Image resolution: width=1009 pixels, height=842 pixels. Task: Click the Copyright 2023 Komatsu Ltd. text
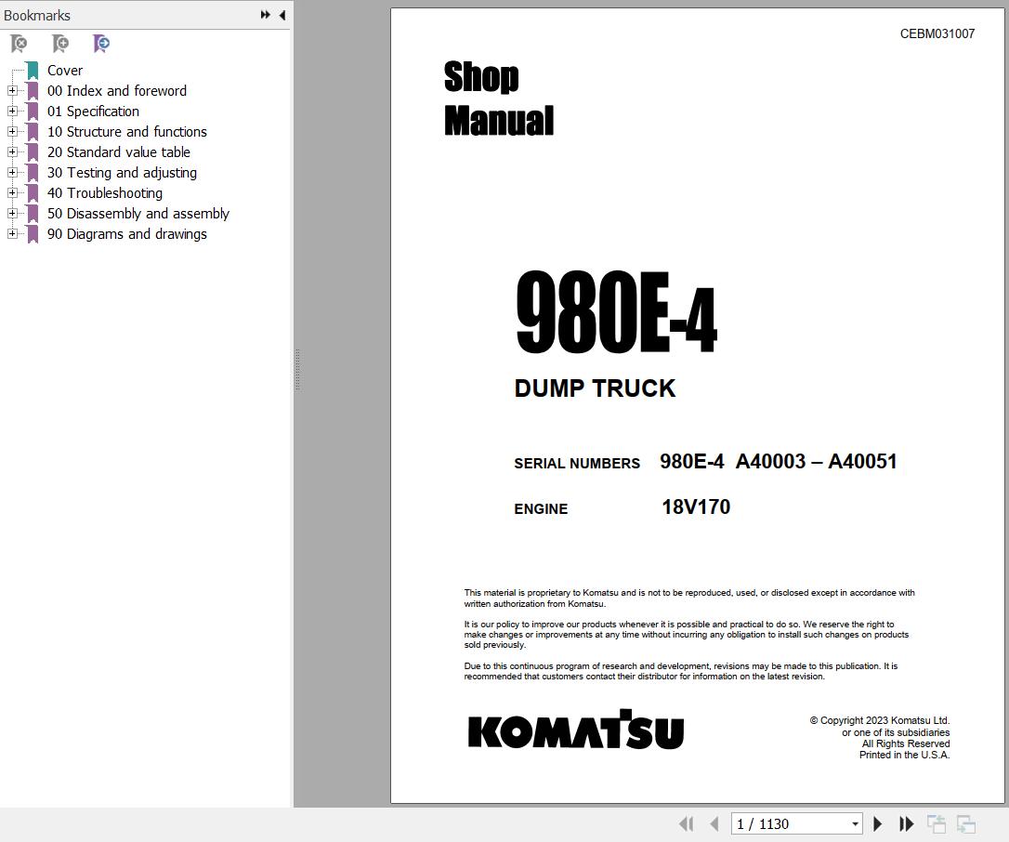(x=880, y=721)
